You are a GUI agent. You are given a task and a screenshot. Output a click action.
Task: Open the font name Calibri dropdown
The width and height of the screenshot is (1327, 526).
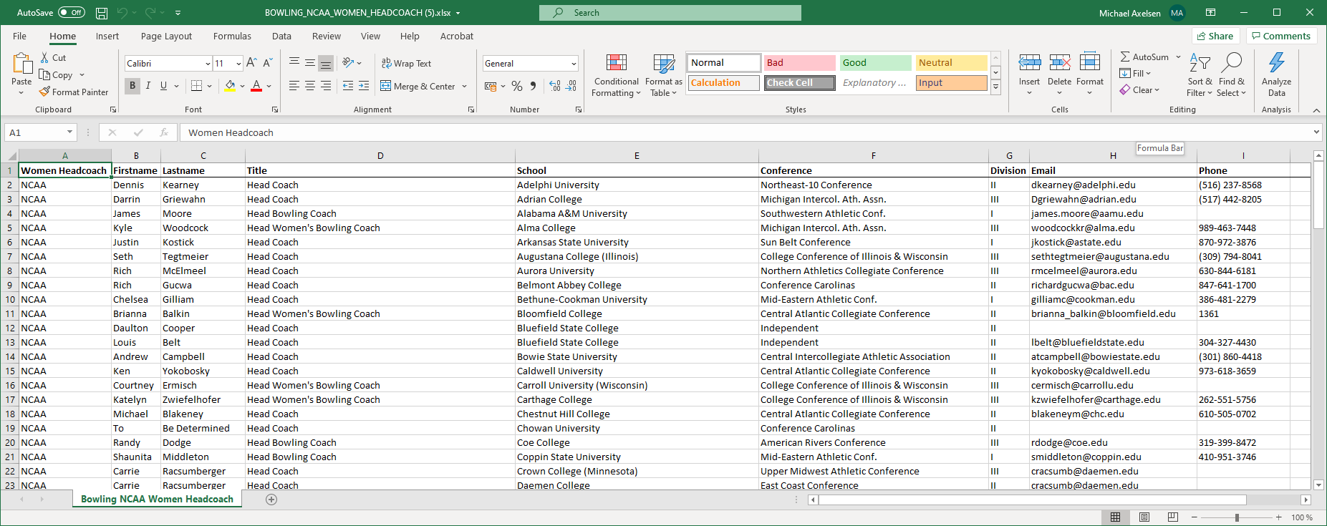[x=208, y=64]
